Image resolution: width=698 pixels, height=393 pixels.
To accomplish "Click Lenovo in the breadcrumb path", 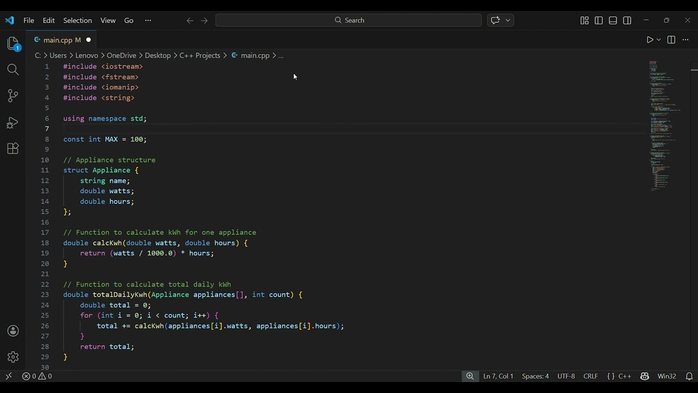I will [87, 55].
